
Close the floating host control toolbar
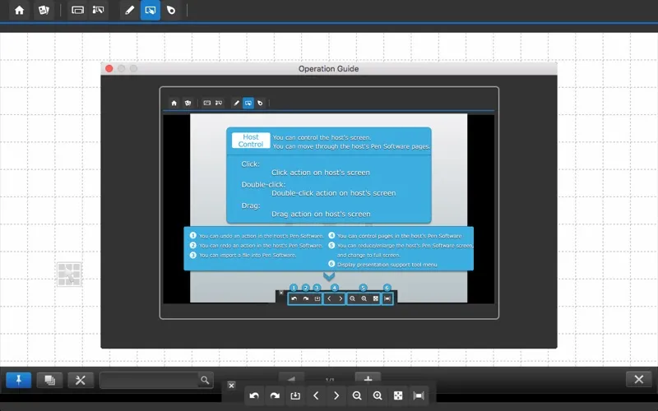click(231, 386)
